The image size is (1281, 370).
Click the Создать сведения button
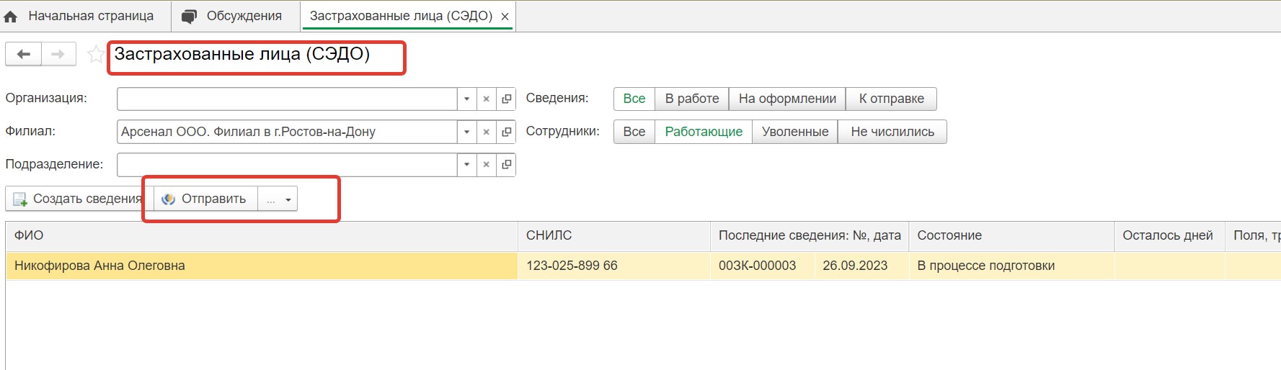point(79,199)
